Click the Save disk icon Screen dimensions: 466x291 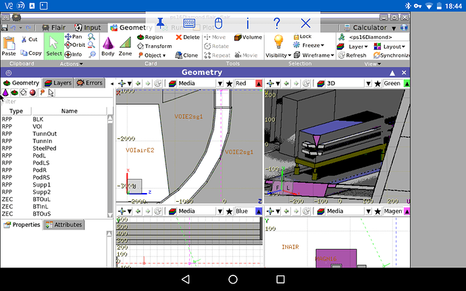[x=5, y=28]
